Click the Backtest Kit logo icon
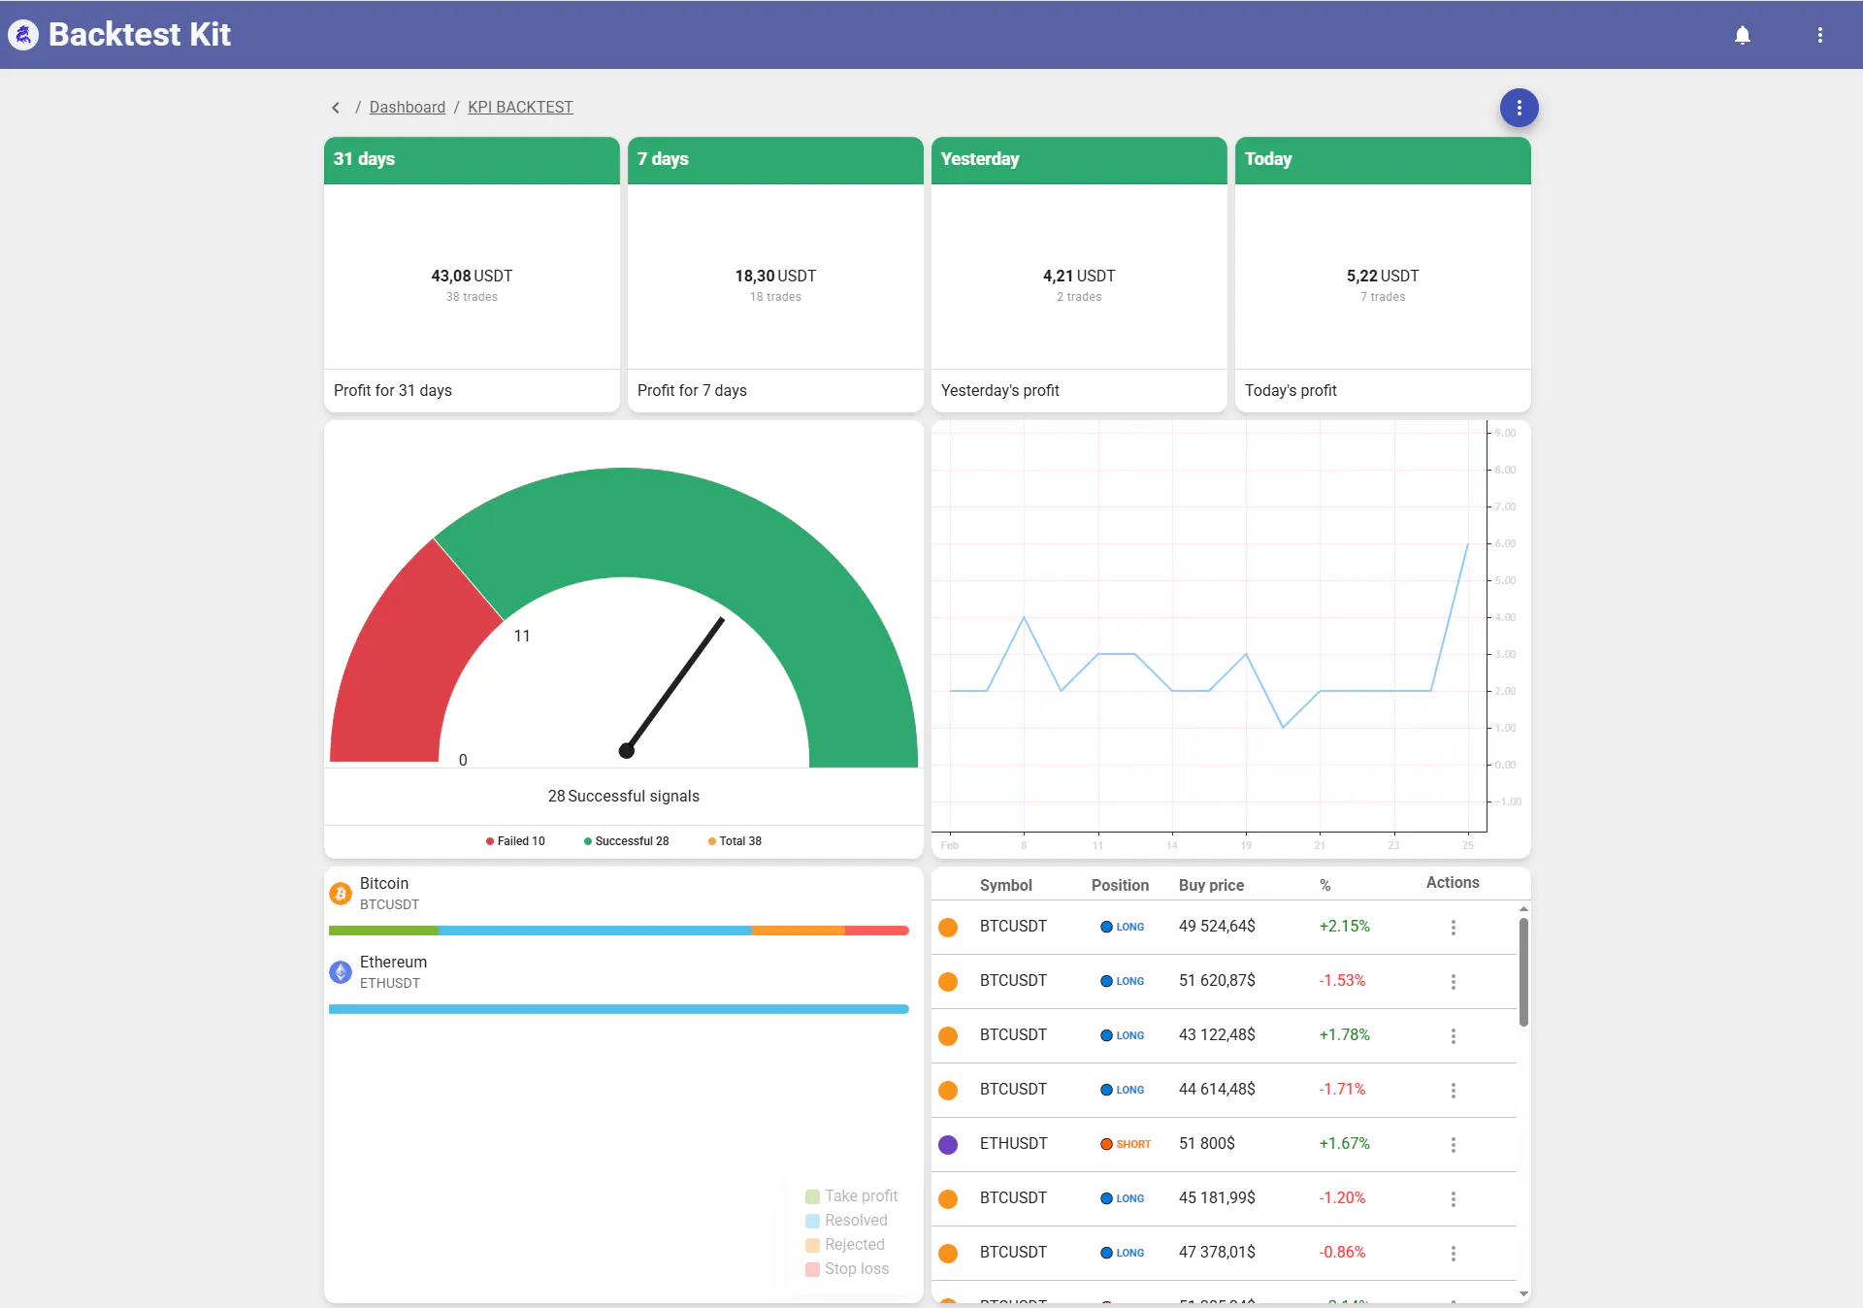1863x1308 pixels. click(x=23, y=35)
